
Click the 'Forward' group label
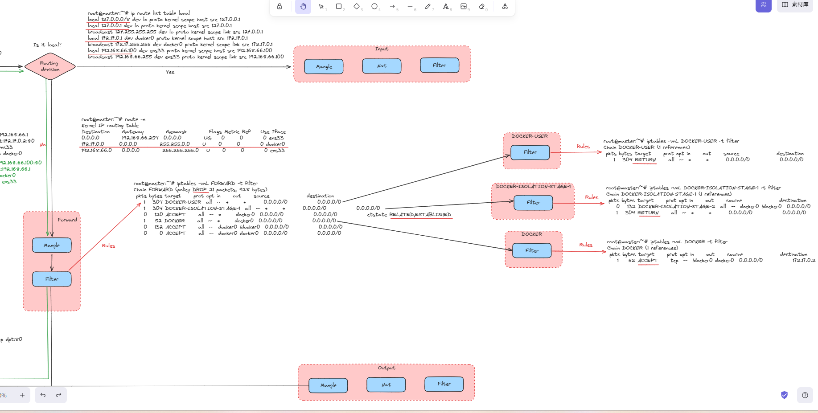pos(67,220)
